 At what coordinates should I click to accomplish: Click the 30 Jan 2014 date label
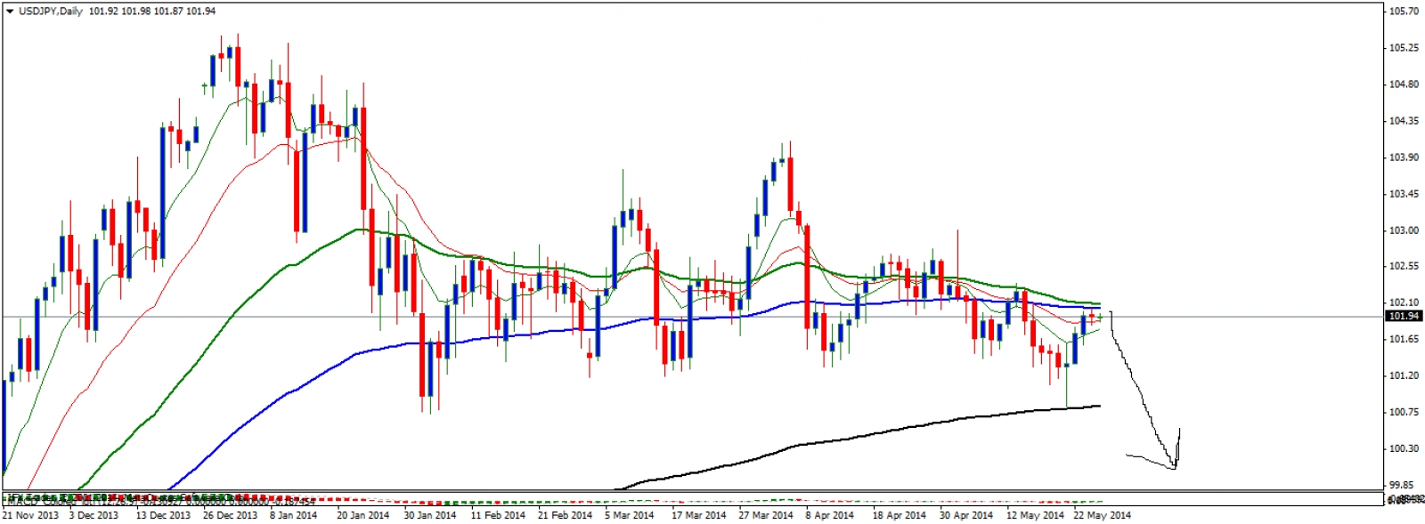click(x=429, y=515)
